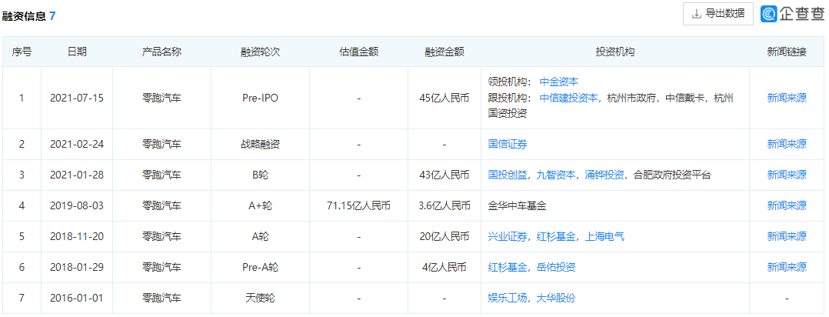829x317 pixels.
Task: Click the 产品名称 column header
Action: (x=161, y=52)
